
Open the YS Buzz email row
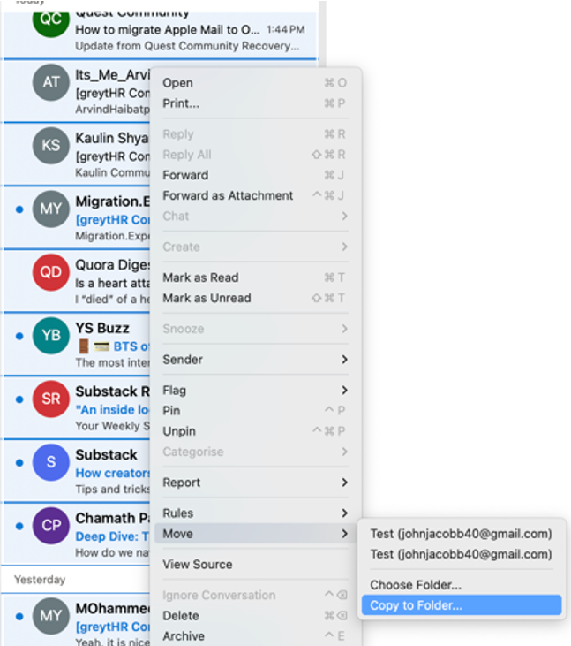77,344
